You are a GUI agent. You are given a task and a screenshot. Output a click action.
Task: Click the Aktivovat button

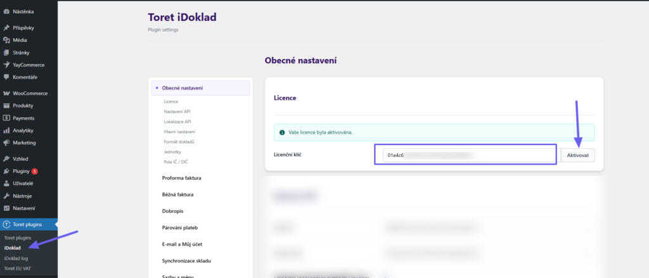tap(578, 156)
